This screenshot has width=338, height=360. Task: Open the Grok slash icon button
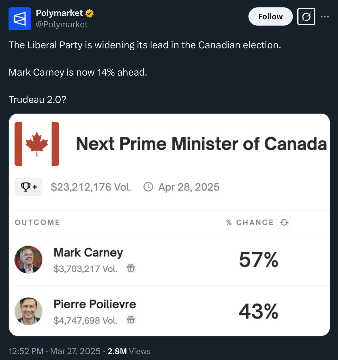[x=306, y=16]
